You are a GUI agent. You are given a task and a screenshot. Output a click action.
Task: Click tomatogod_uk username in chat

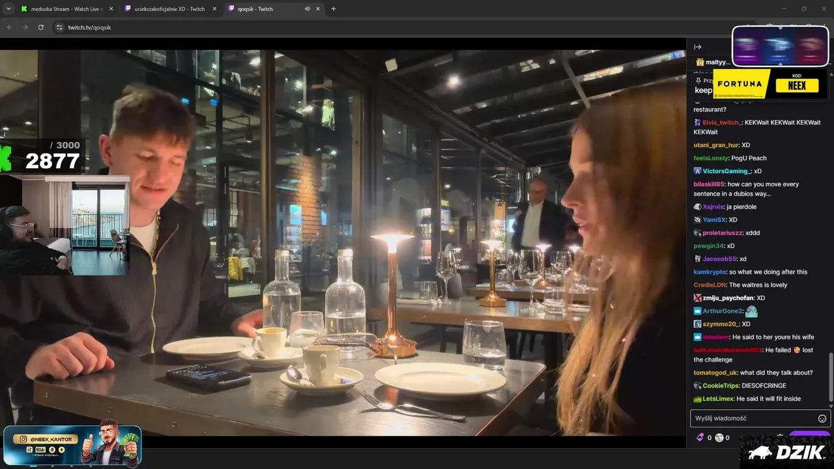pos(715,373)
